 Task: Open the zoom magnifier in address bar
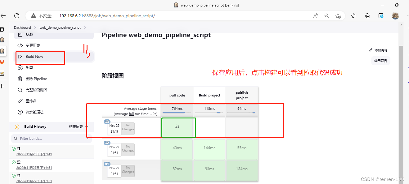point(326,16)
